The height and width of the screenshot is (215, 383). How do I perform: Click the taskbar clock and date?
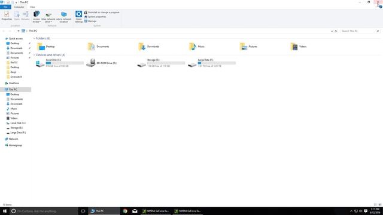(375, 211)
